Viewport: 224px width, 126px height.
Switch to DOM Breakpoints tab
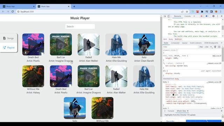211,43
